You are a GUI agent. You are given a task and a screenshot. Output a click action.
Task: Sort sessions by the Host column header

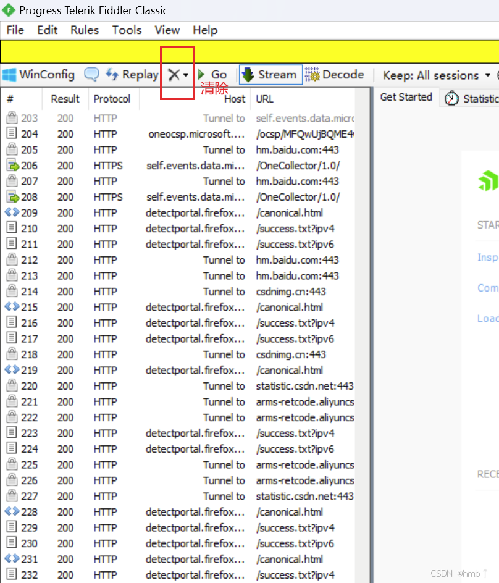pos(195,99)
